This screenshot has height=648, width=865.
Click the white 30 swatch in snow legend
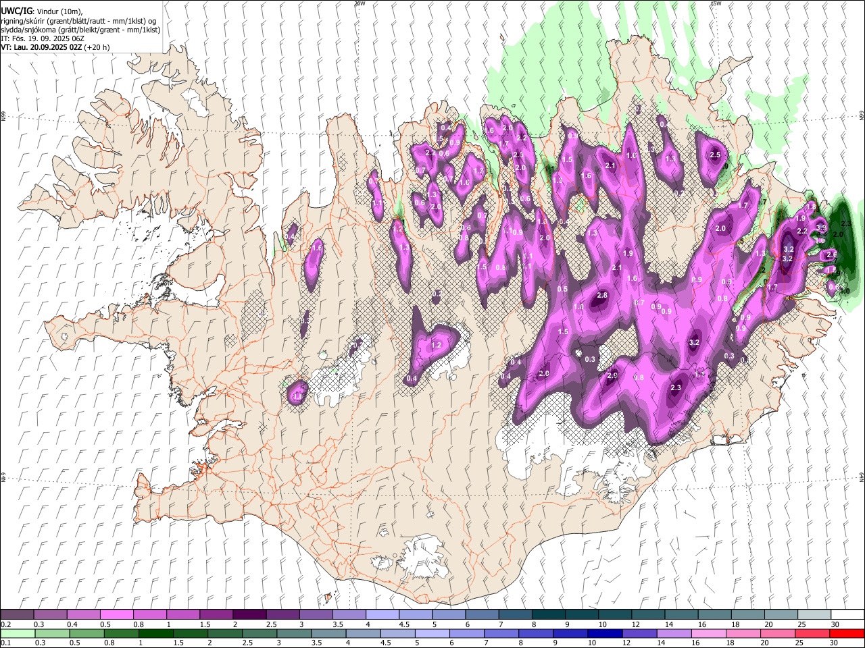pos(847,614)
